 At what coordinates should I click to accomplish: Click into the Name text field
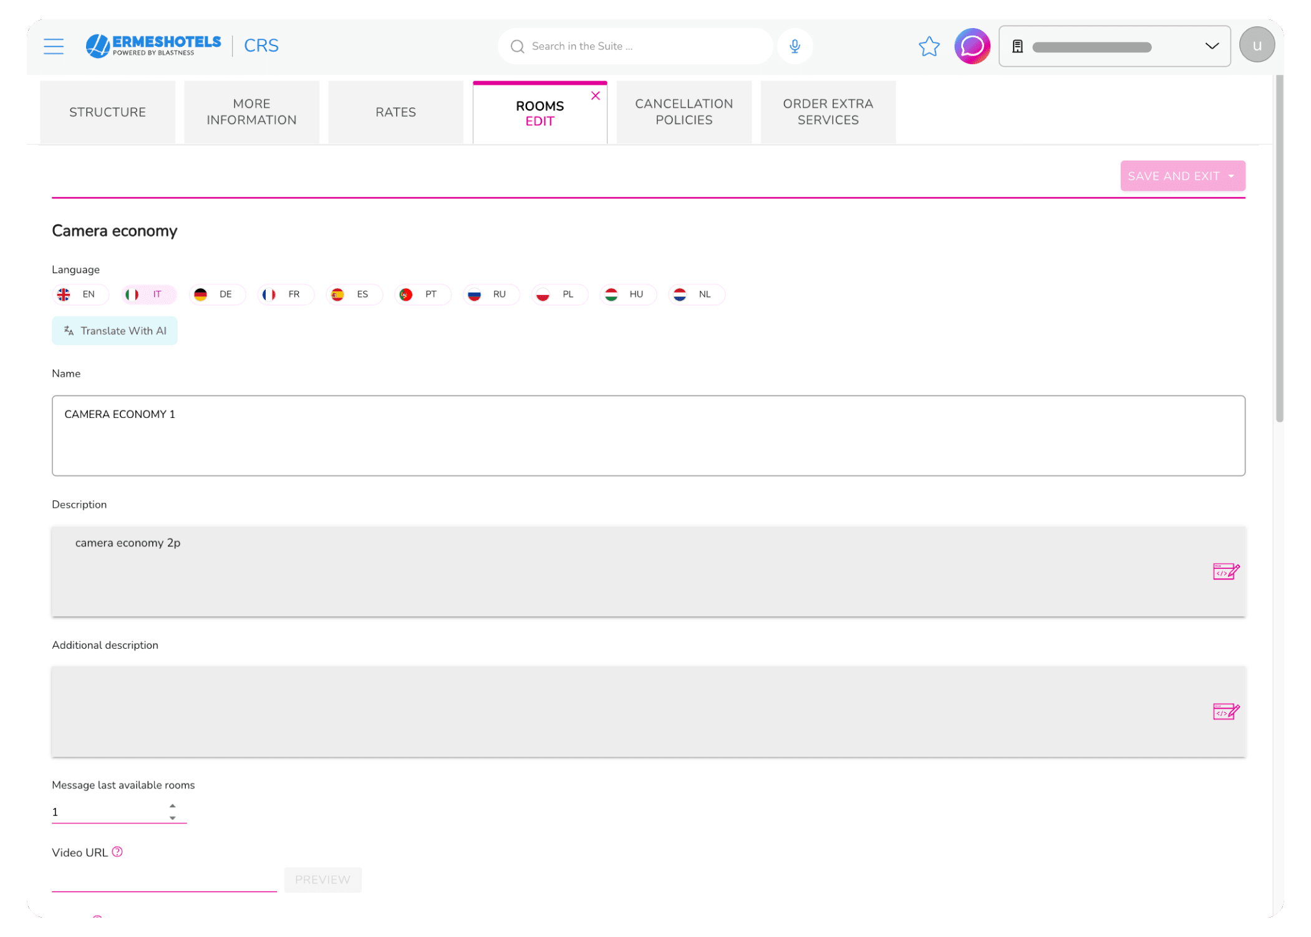(x=648, y=435)
